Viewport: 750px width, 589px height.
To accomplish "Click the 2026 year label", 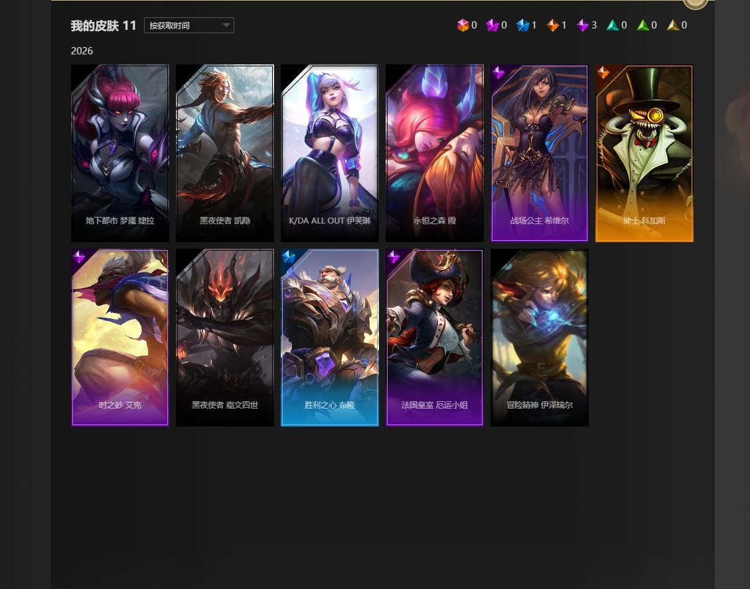I will pos(82,50).
